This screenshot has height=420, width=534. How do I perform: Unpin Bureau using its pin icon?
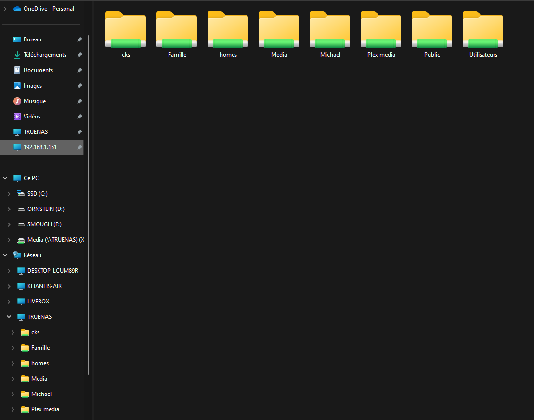pyautogui.click(x=79, y=39)
